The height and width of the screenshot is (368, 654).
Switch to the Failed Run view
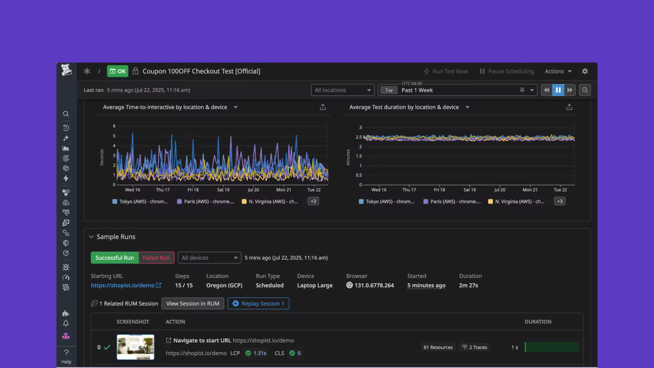156,258
